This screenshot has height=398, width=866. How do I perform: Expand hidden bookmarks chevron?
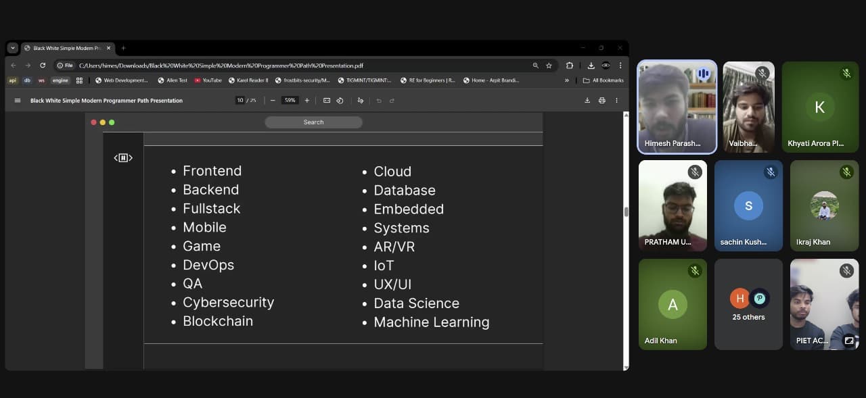coord(567,80)
